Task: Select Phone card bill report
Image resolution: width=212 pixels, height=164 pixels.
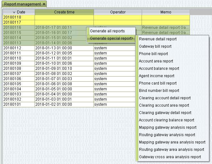Action: click(x=158, y=83)
